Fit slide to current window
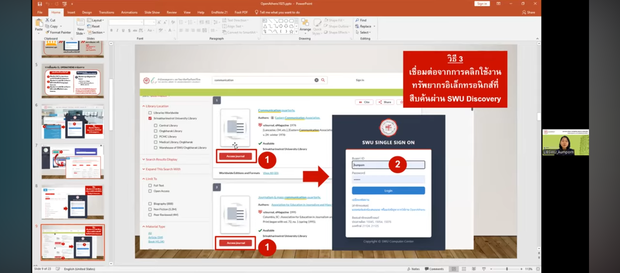Viewport: 620px width, 273px height. point(538,269)
